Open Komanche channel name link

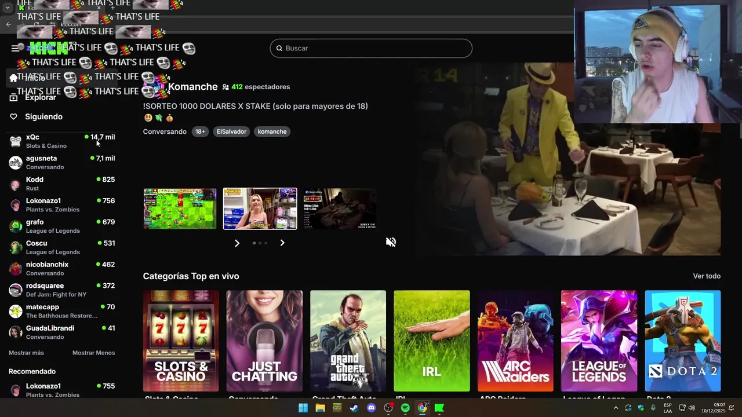point(192,87)
